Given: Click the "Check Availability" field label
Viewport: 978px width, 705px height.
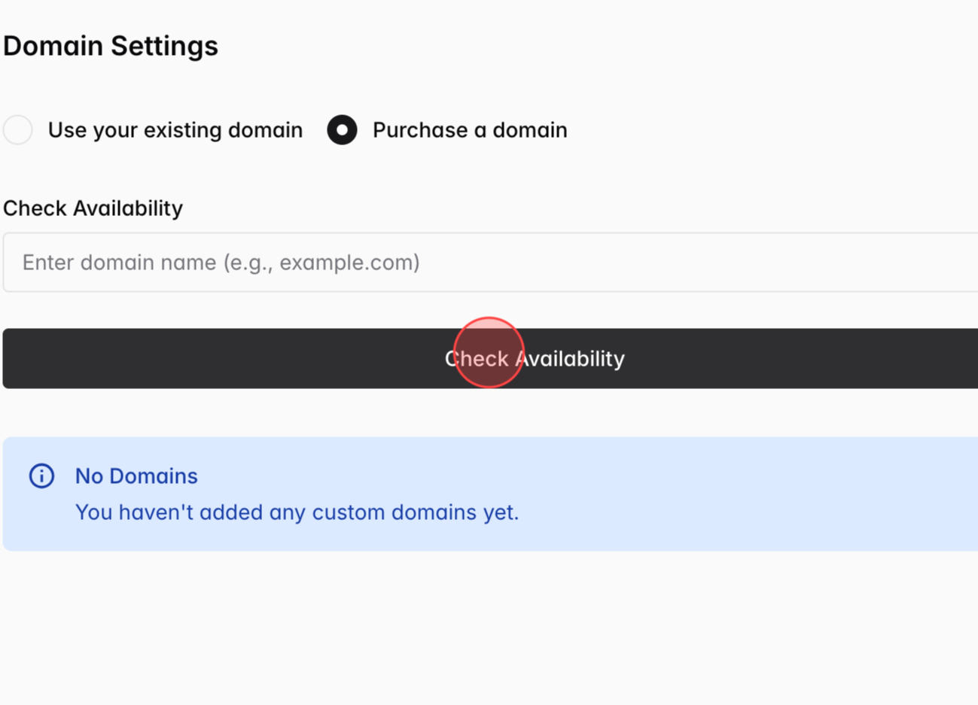Looking at the screenshot, I should tap(93, 208).
